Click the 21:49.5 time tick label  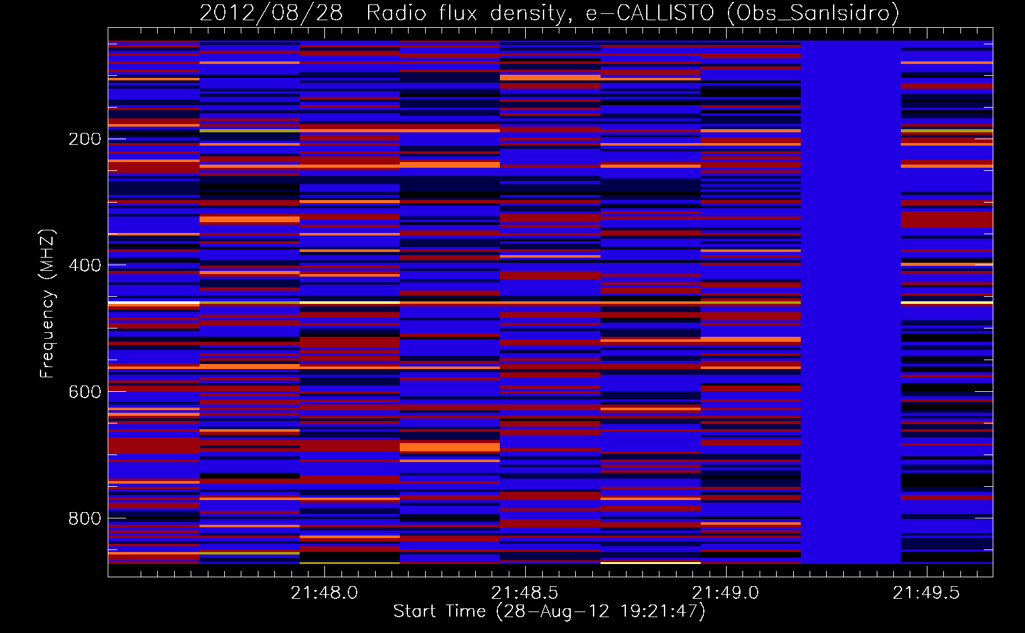[926, 592]
